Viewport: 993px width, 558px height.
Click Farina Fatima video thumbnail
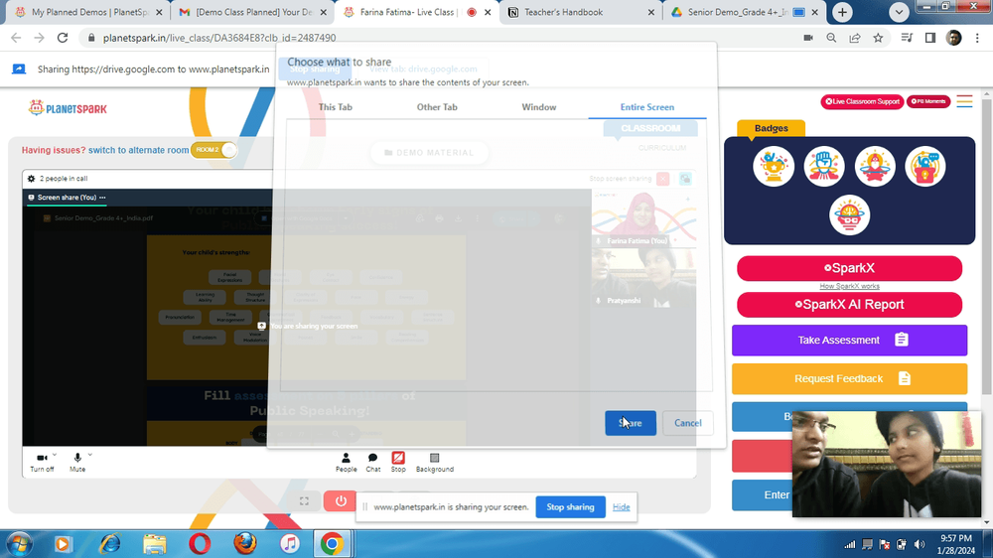[x=643, y=217]
